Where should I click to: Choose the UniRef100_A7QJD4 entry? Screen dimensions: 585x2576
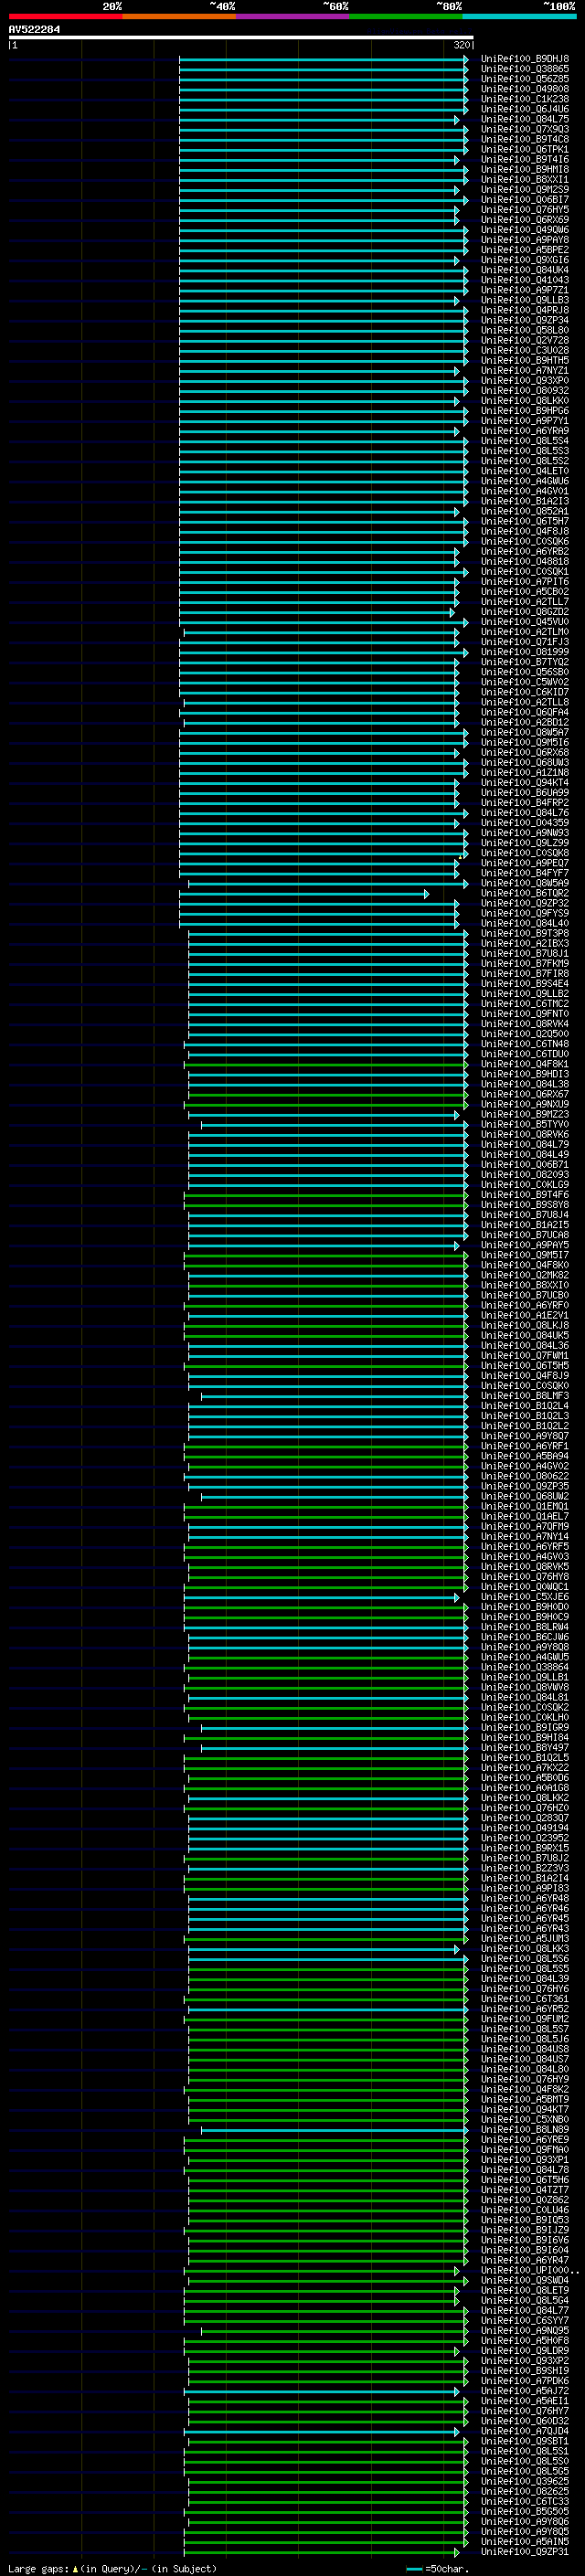click(525, 2432)
